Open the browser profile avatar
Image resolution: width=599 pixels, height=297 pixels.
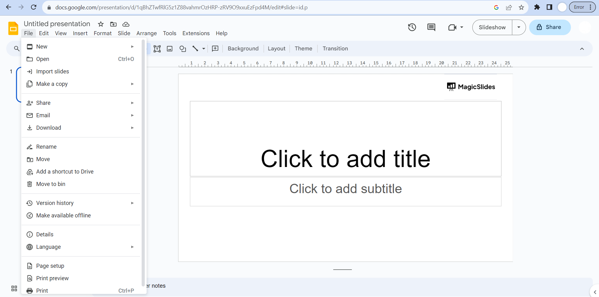pyautogui.click(x=562, y=7)
